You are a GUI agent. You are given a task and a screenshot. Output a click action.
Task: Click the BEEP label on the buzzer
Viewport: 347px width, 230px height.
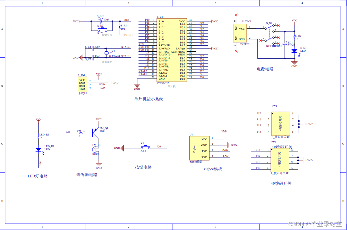tap(96, 154)
